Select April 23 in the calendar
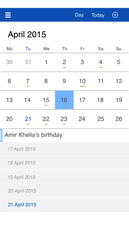This screenshot has height=231, width=129. pos(64,119)
